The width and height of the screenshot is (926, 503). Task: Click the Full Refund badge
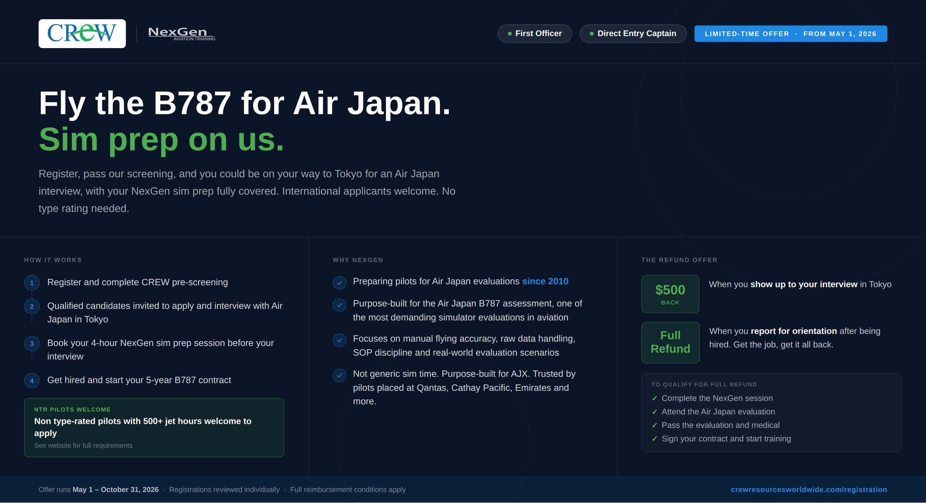[670, 342]
